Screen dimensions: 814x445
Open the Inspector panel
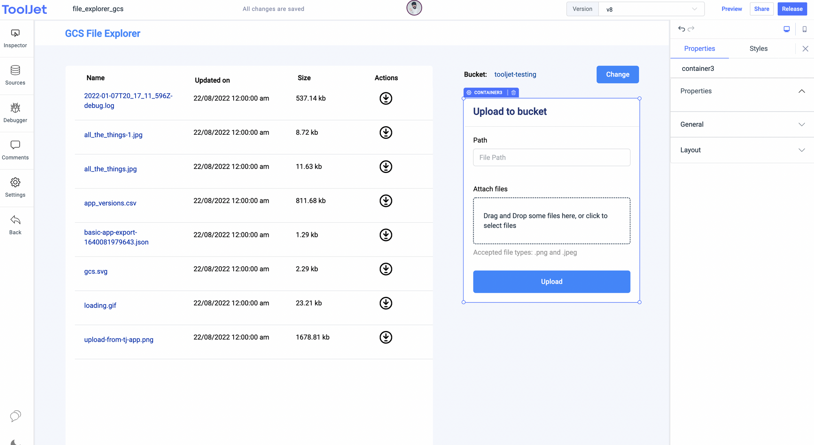click(15, 38)
